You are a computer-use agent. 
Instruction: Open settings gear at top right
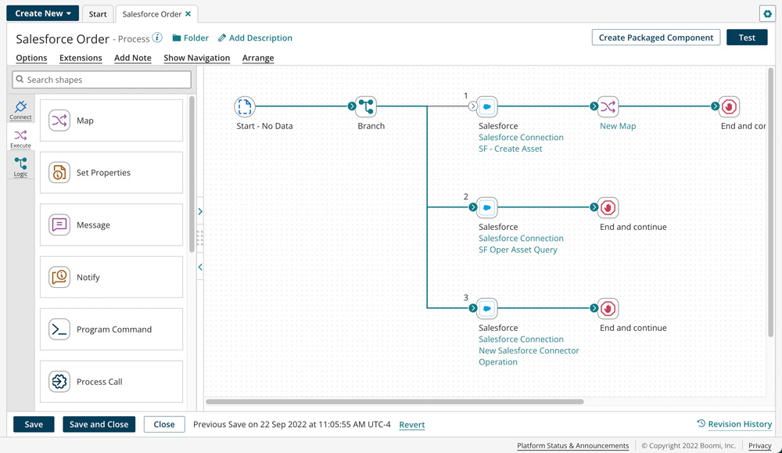pyautogui.click(x=767, y=13)
